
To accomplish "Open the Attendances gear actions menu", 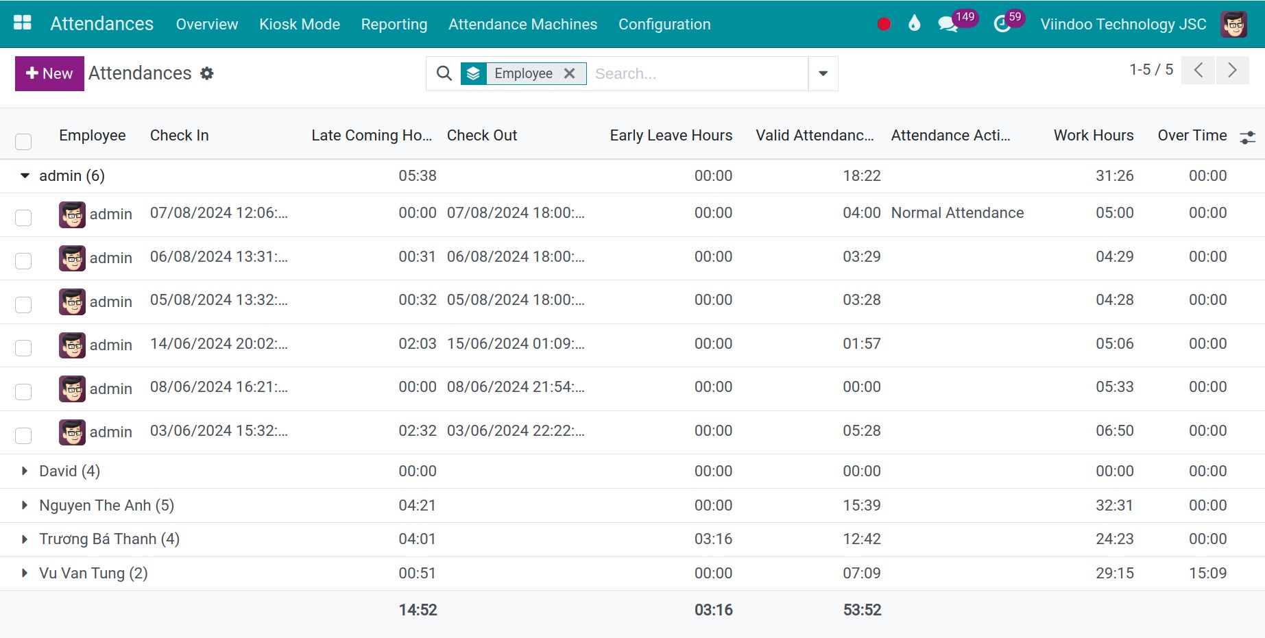I will [207, 73].
